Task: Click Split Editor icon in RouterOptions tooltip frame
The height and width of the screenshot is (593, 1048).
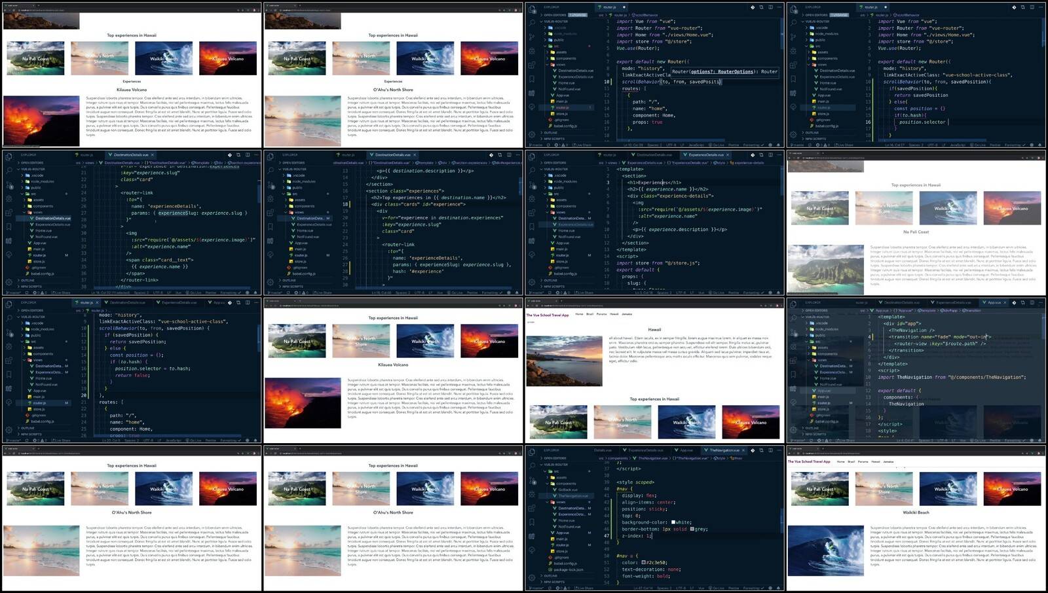Action: click(770, 7)
